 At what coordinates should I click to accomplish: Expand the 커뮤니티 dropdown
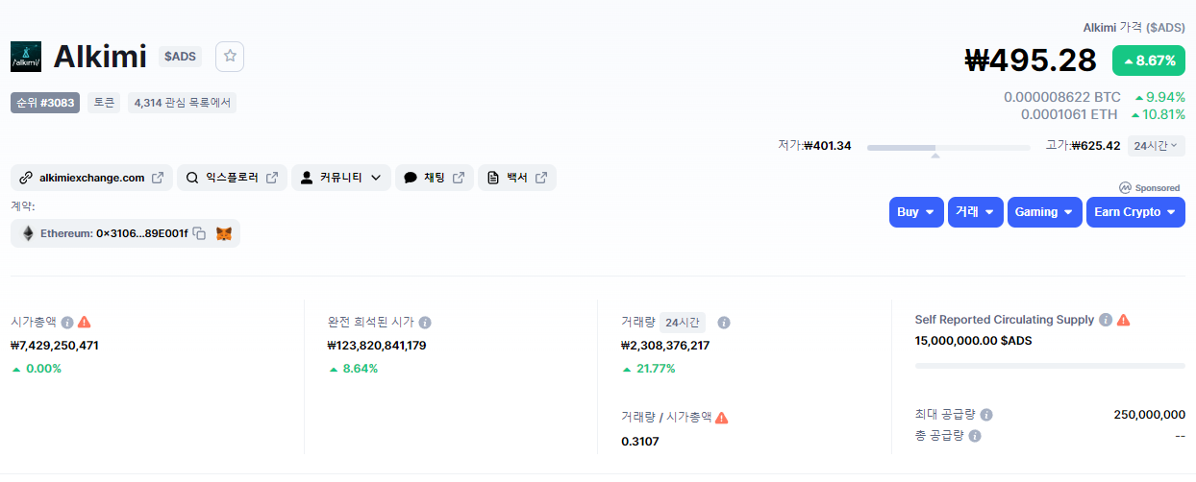point(341,178)
